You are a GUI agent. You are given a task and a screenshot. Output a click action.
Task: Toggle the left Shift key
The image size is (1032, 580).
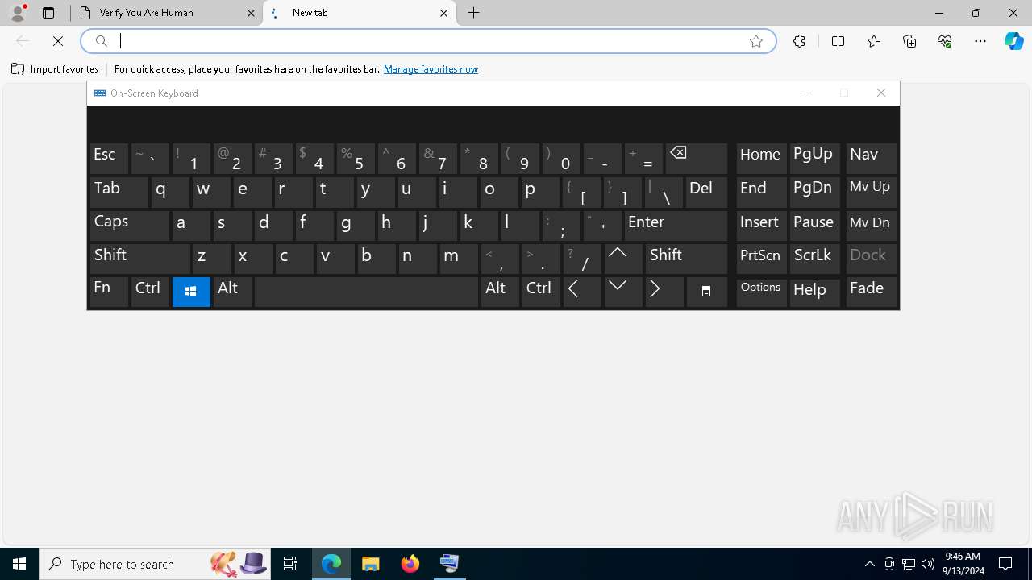pos(140,258)
